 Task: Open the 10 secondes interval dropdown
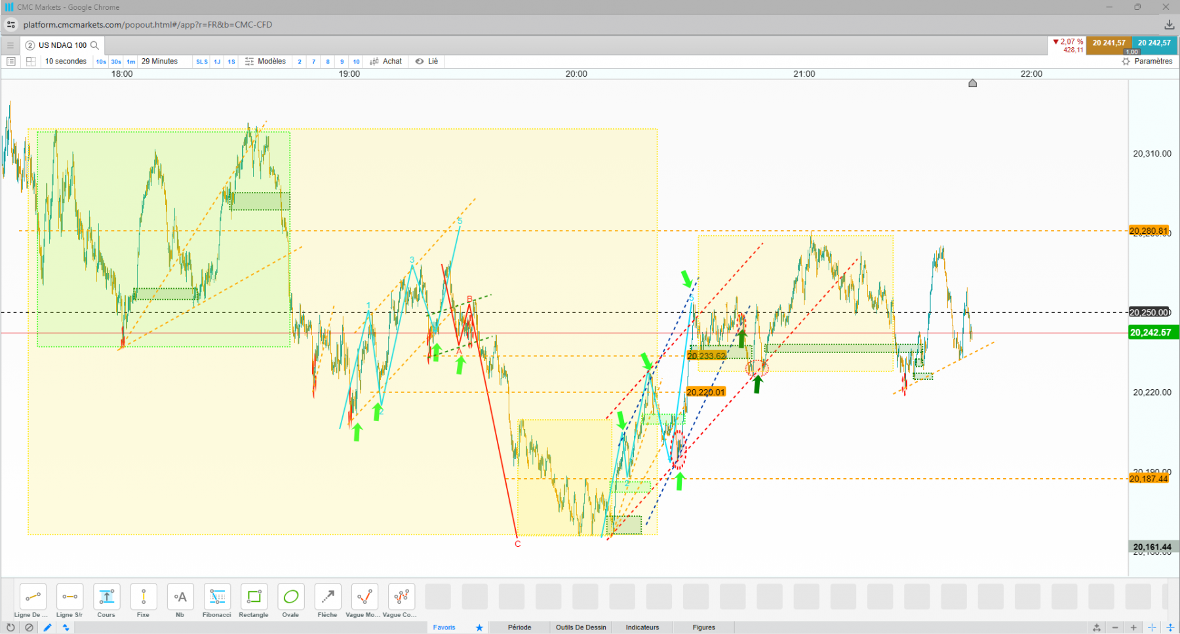(66, 62)
